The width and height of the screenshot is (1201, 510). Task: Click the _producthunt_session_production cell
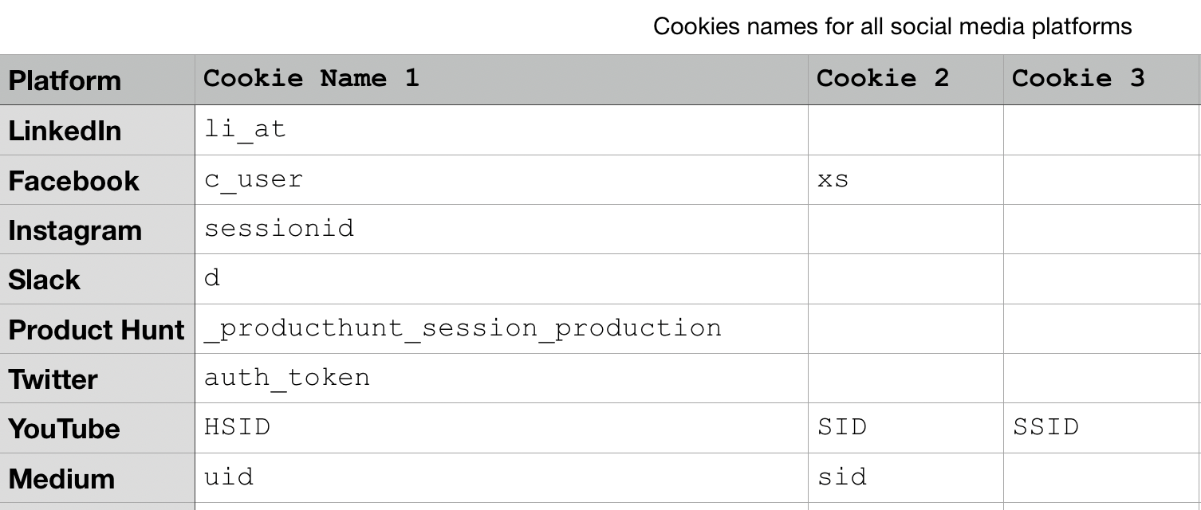click(x=463, y=328)
